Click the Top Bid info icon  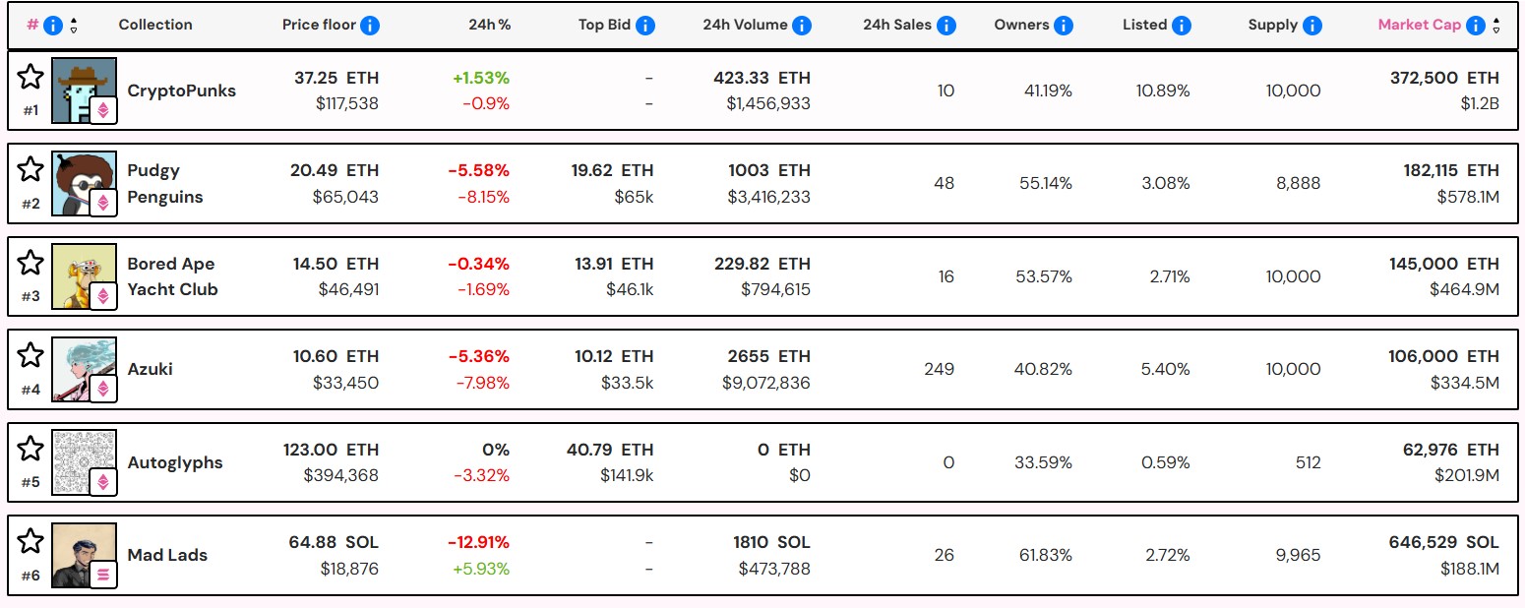(645, 26)
